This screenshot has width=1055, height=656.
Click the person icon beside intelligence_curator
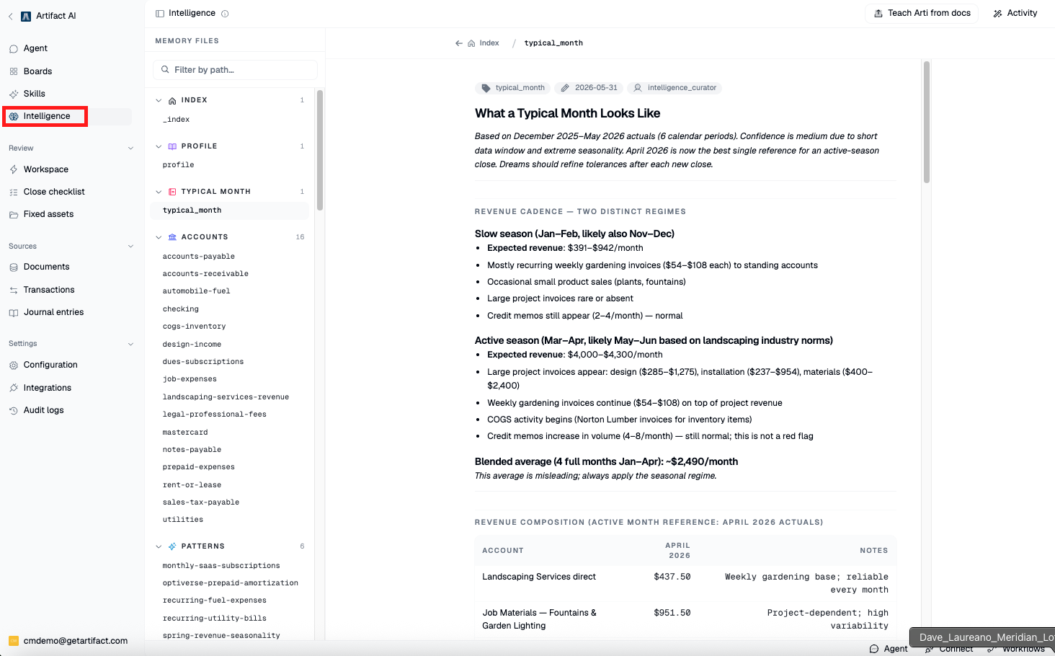[638, 88]
